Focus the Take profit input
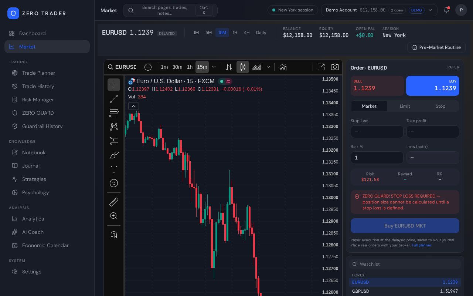This screenshot has width=473, height=296. [x=433, y=132]
